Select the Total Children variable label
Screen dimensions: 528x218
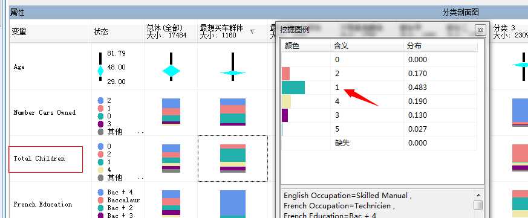39,158
